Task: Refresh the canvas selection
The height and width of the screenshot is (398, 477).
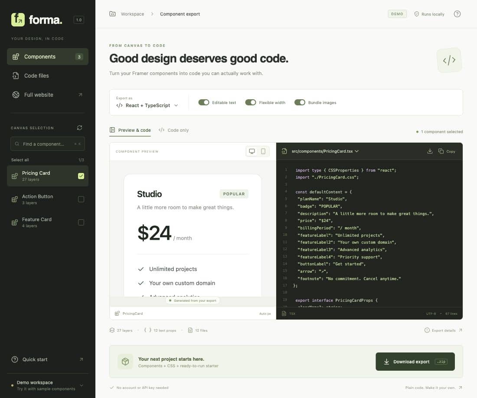Action: point(80,128)
